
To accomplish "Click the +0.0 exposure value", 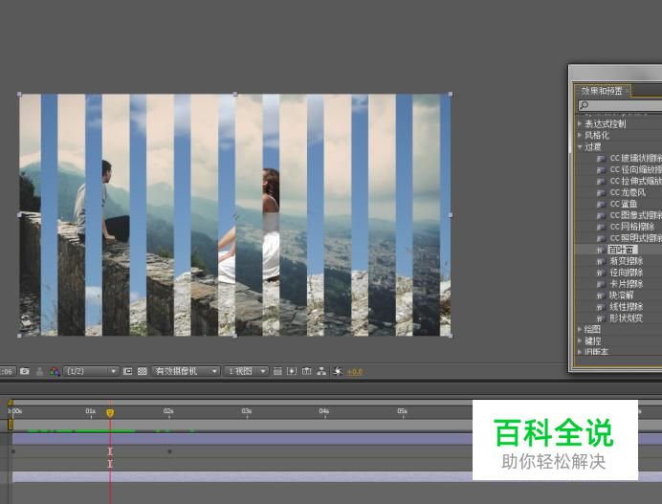I will tap(354, 371).
